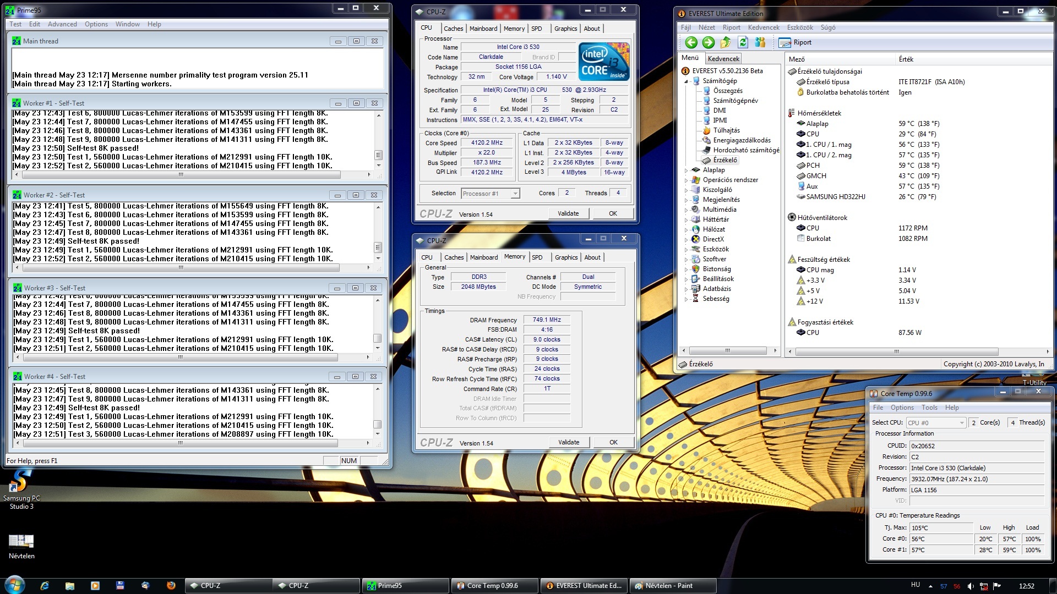The height and width of the screenshot is (594, 1057).
Task: Open Prime95 Test menu
Action: pyautogui.click(x=15, y=24)
